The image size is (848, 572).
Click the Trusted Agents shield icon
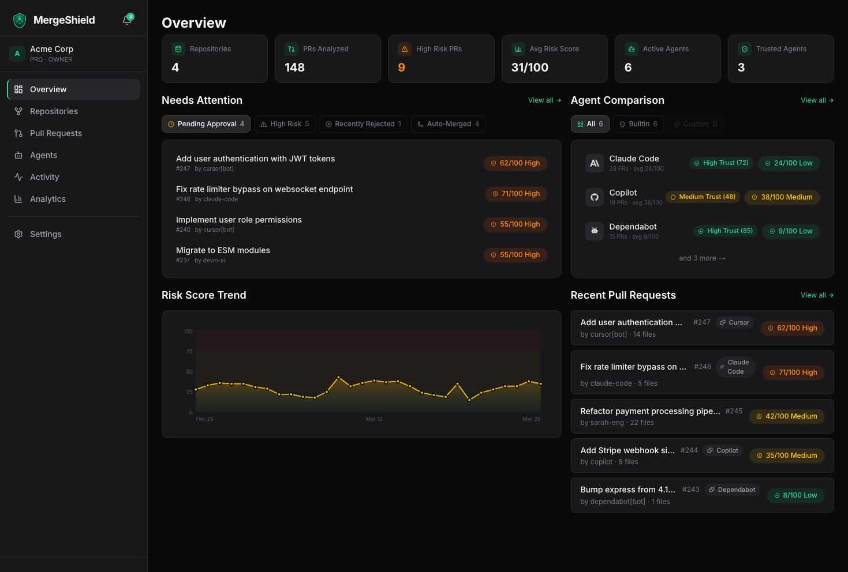pyautogui.click(x=745, y=49)
